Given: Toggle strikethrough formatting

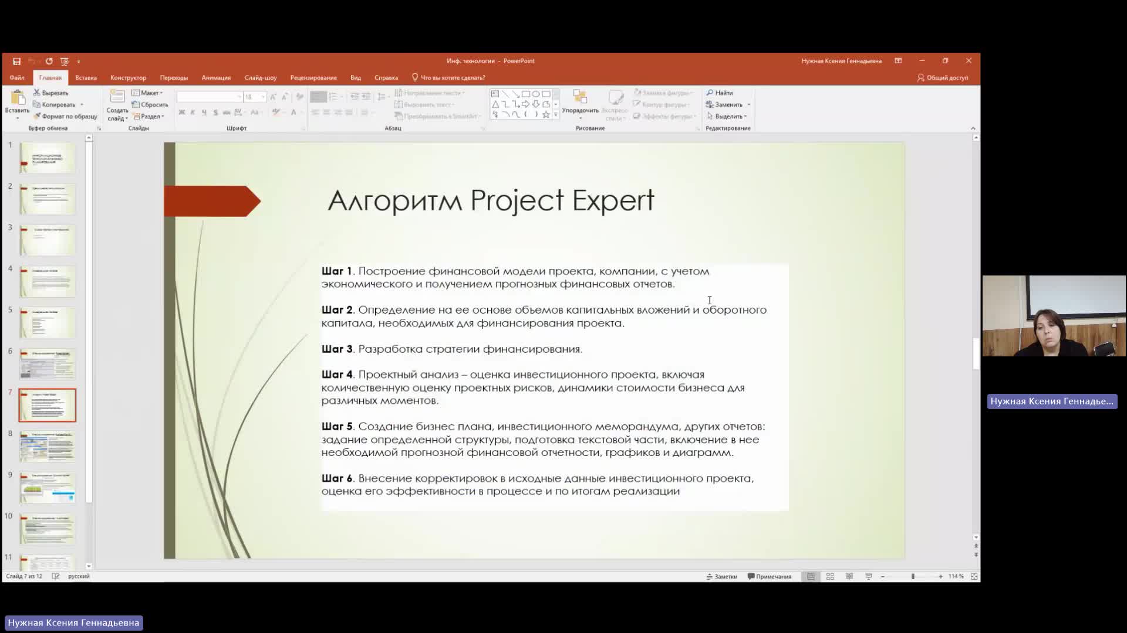Looking at the screenshot, I should [227, 113].
